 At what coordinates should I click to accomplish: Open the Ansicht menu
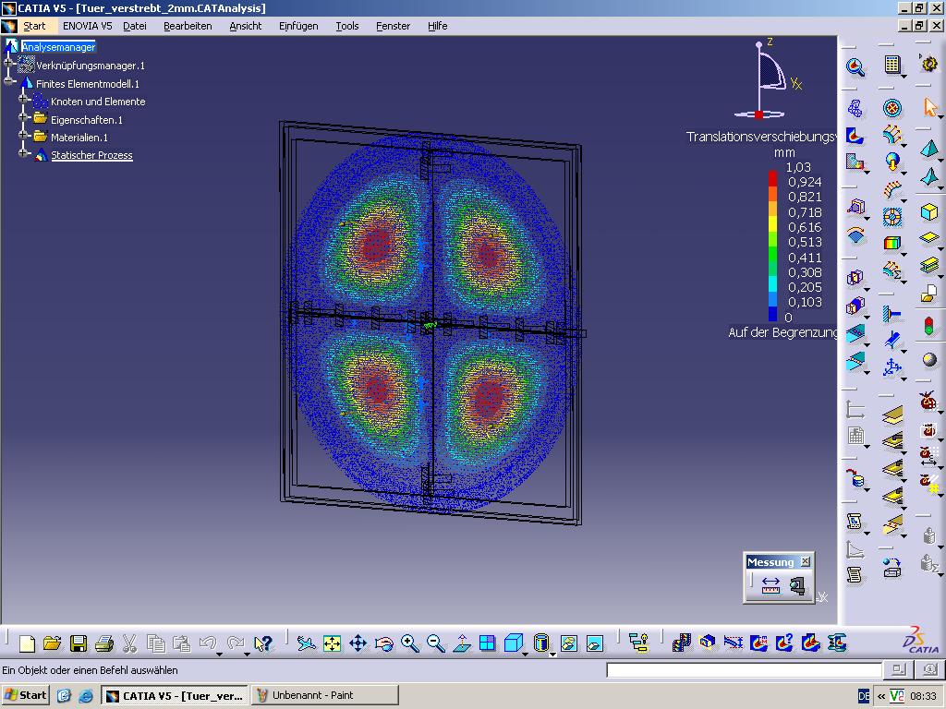click(246, 26)
